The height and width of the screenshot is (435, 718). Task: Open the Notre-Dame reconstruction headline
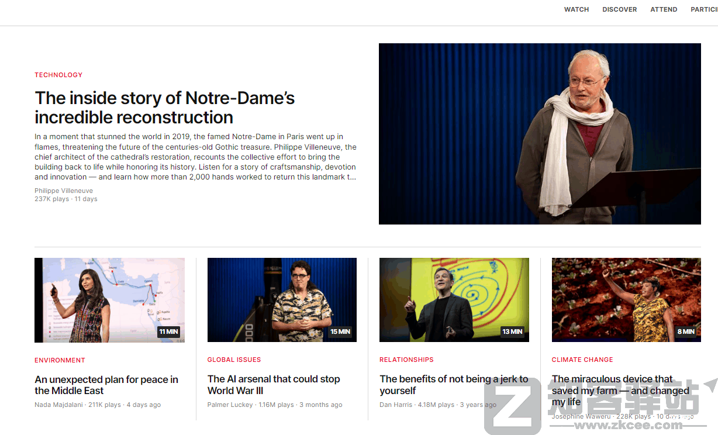164,108
